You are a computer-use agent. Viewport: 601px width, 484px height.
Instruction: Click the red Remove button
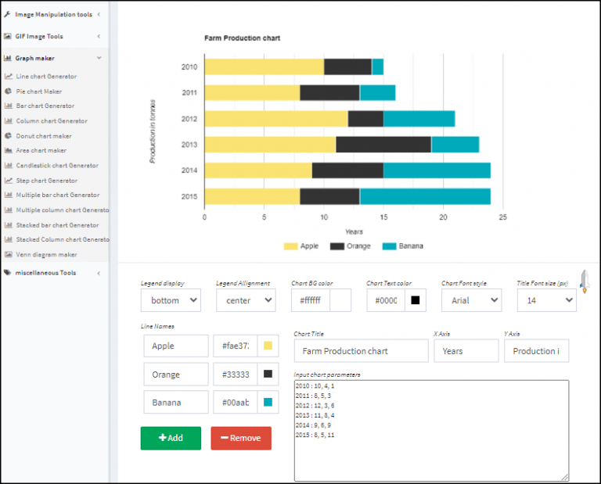pyautogui.click(x=241, y=438)
